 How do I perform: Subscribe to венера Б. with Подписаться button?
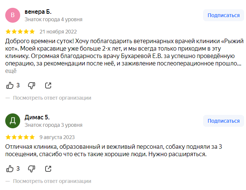[223, 15]
